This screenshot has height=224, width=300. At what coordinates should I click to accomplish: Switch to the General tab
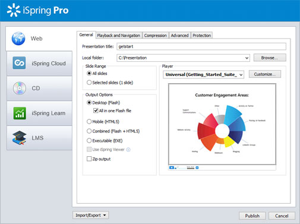[x=86, y=35]
